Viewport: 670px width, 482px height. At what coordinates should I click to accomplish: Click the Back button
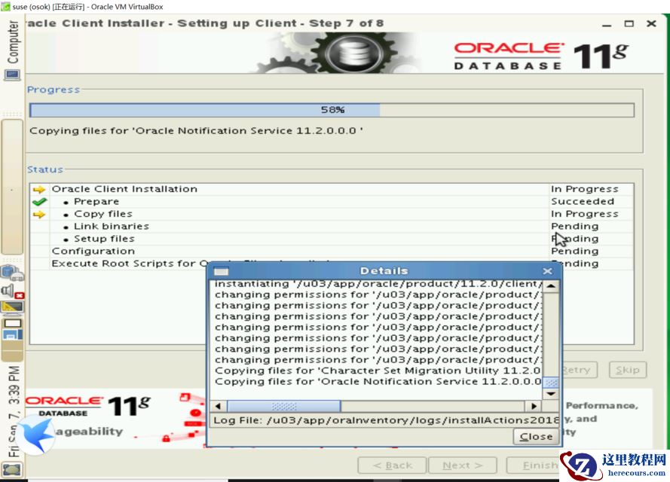tap(392, 465)
